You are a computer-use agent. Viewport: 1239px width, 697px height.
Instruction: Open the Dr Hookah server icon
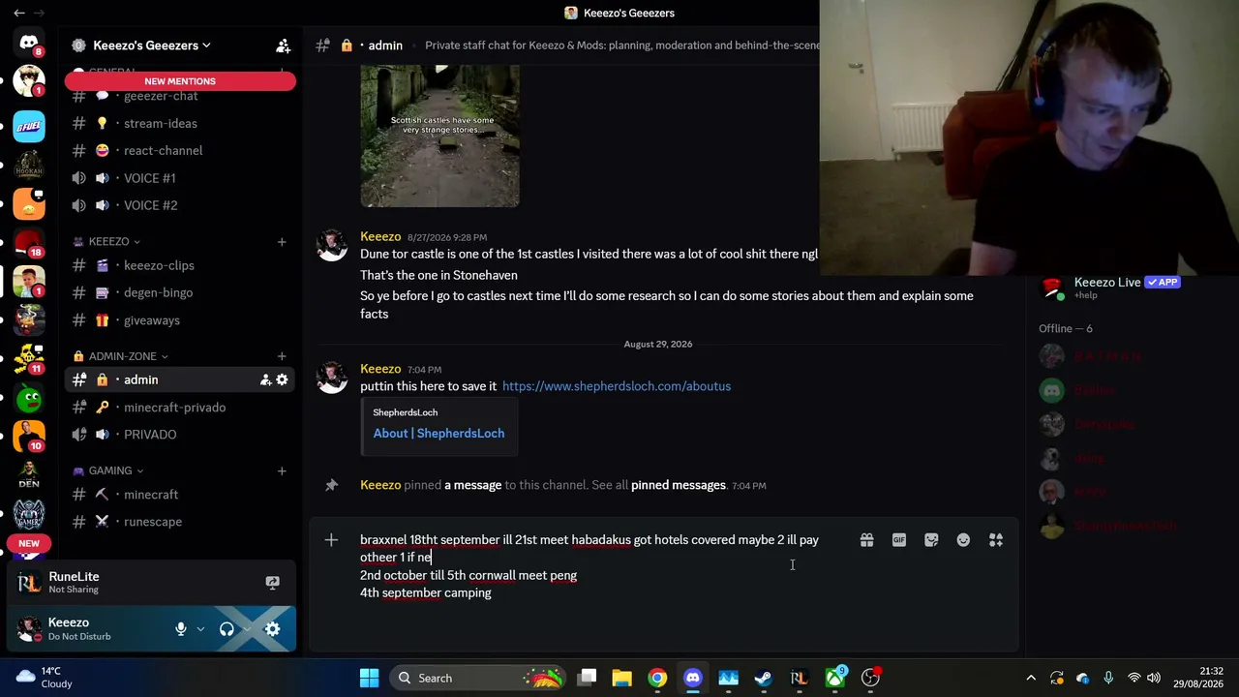tap(29, 165)
